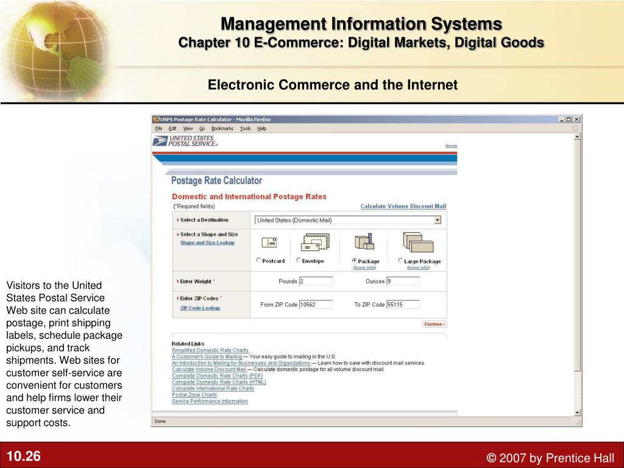This screenshot has width=624, height=468.
Task: Click the vertical scrollbar thumb
Action: tap(578, 256)
